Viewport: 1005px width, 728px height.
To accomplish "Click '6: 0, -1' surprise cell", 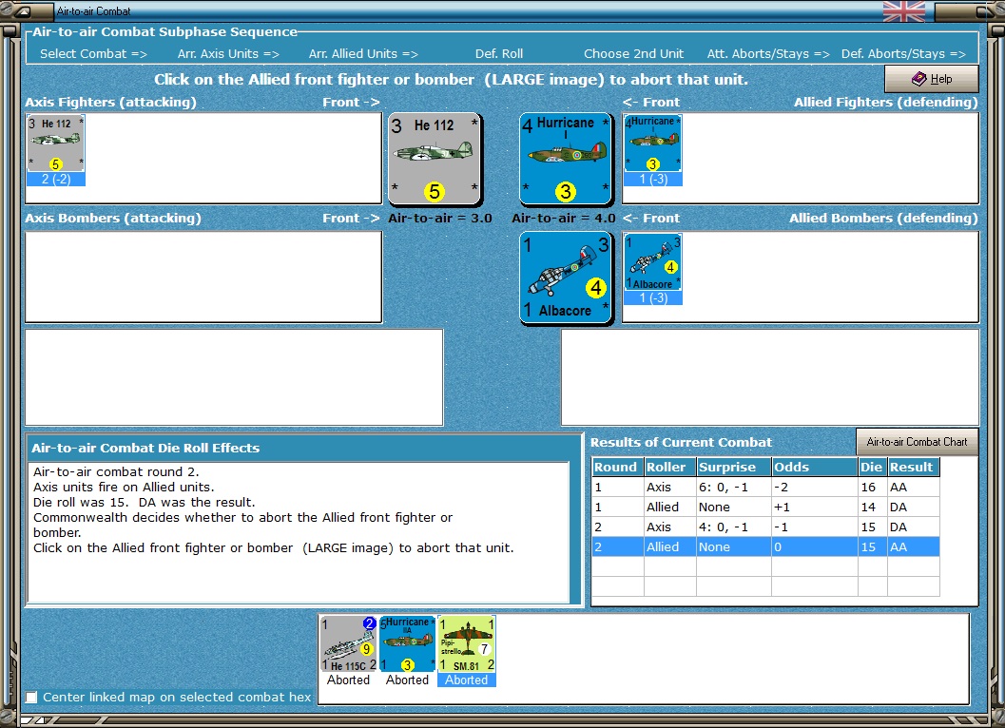I will [734, 487].
